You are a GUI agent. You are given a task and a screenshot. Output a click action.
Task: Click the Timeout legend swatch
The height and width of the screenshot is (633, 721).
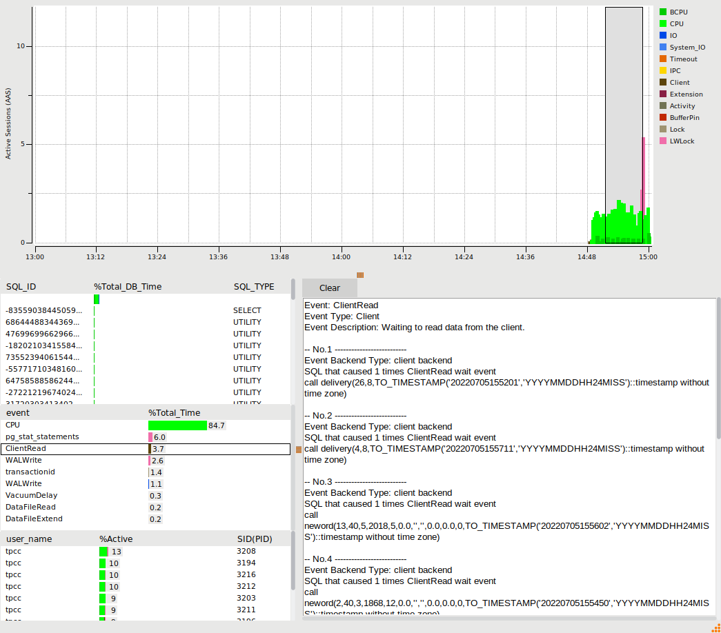pyautogui.click(x=662, y=59)
